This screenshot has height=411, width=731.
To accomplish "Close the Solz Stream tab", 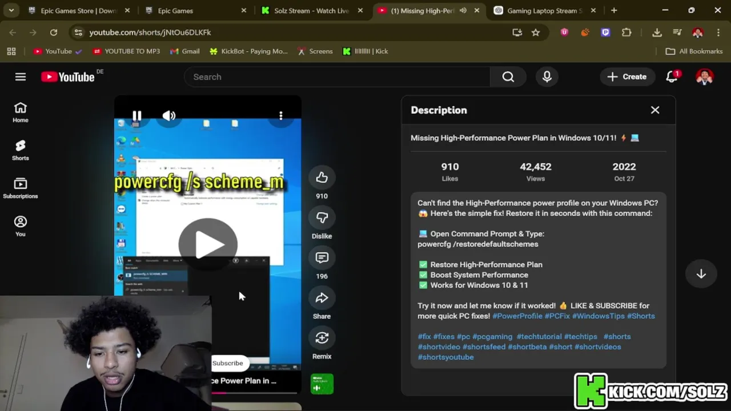I will pyautogui.click(x=360, y=10).
